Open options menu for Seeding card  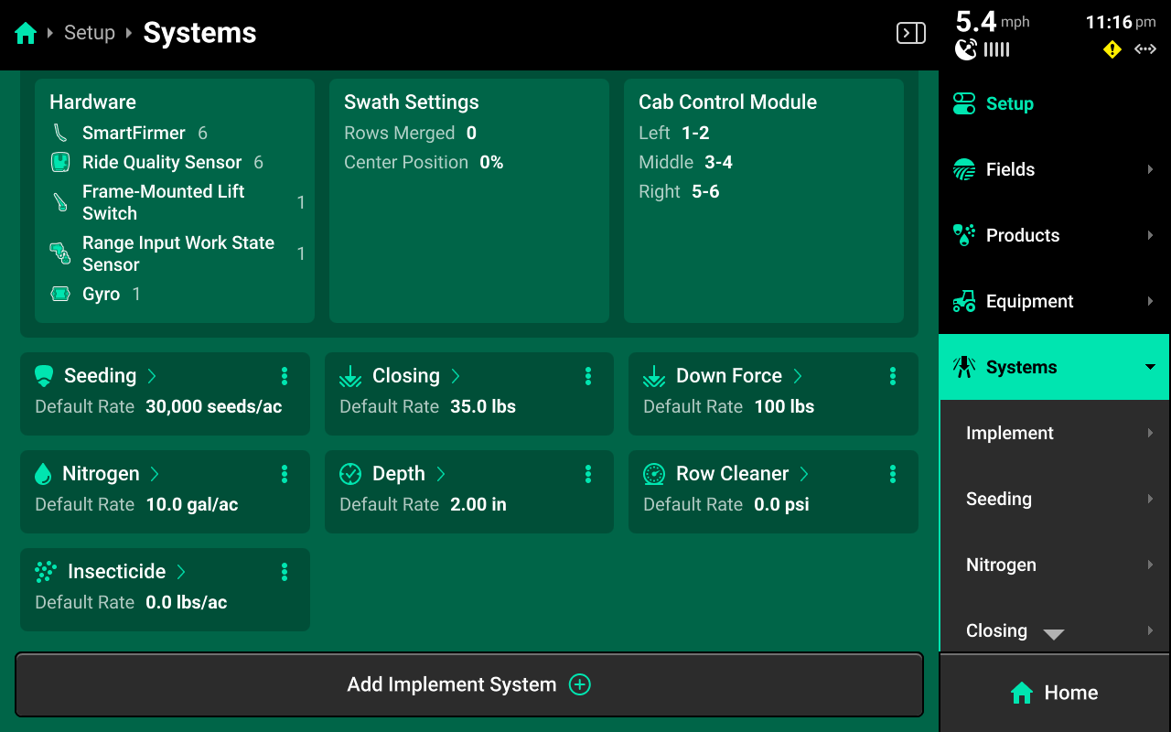pos(285,376)
